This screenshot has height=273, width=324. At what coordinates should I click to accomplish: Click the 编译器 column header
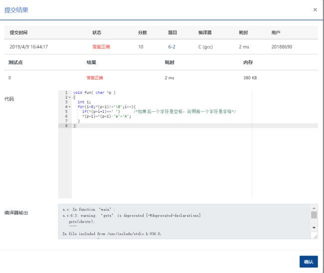click(205, 32)
